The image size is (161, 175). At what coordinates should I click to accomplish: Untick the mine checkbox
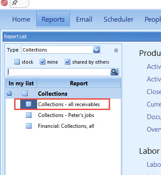click(x=42, y=62)
